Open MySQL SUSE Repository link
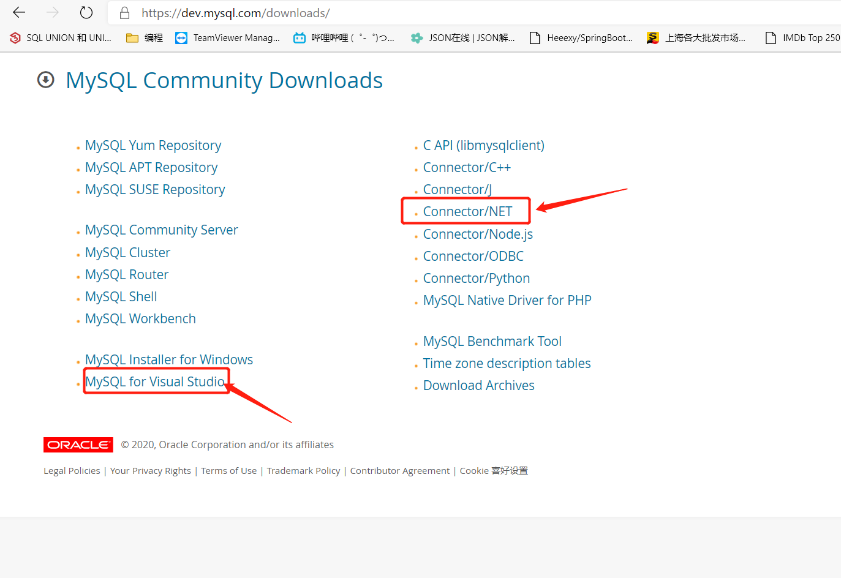Viewport: 841px width, 578px height. 155,189
